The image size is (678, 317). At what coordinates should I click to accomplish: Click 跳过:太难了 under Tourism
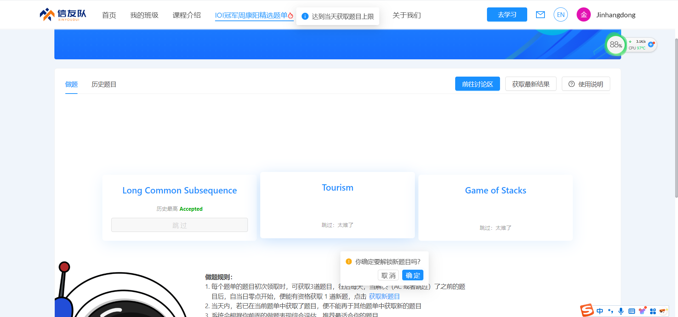coord(337,225)
